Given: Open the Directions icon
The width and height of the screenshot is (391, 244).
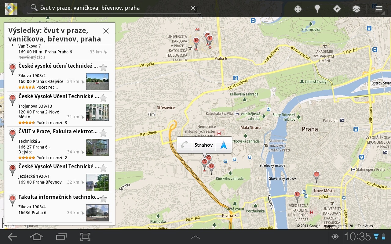Looking at the screenshot, I should [x=337, y=9].
